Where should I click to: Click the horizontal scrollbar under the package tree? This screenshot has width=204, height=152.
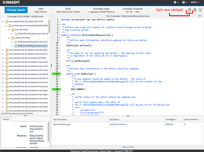coord(17,114)
